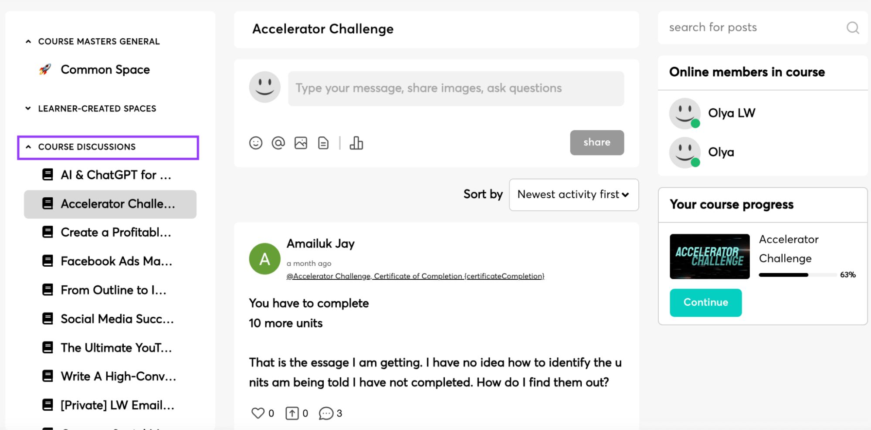This screenshot has width=871, height=430.
Task: Like Amailuk Jay's post with the heart
Action: pyautogui.click(x=258, y=413)
